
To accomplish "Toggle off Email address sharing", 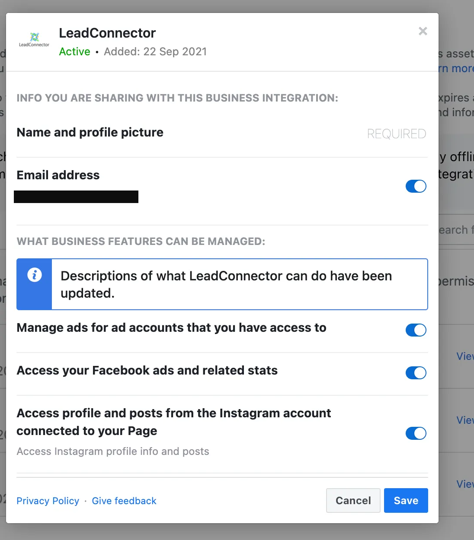I will click(416, 186).
